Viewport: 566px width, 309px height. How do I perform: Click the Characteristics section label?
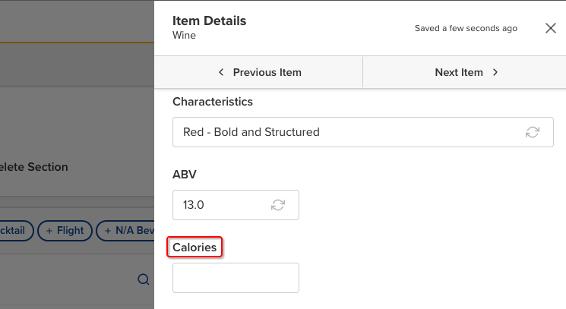click(213, 101)
